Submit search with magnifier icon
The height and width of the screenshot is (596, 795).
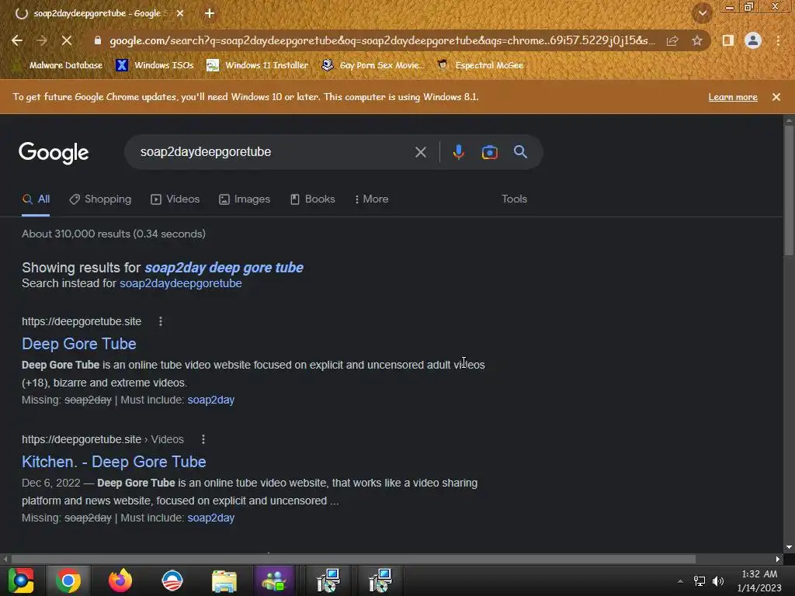[x=520, y=152]
